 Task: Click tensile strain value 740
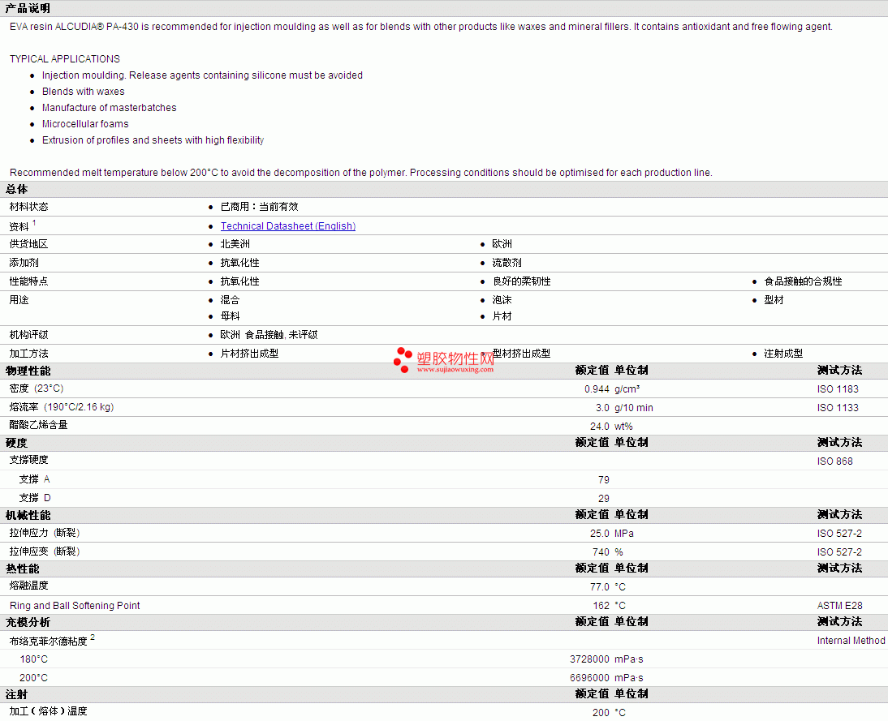(601, 551)
